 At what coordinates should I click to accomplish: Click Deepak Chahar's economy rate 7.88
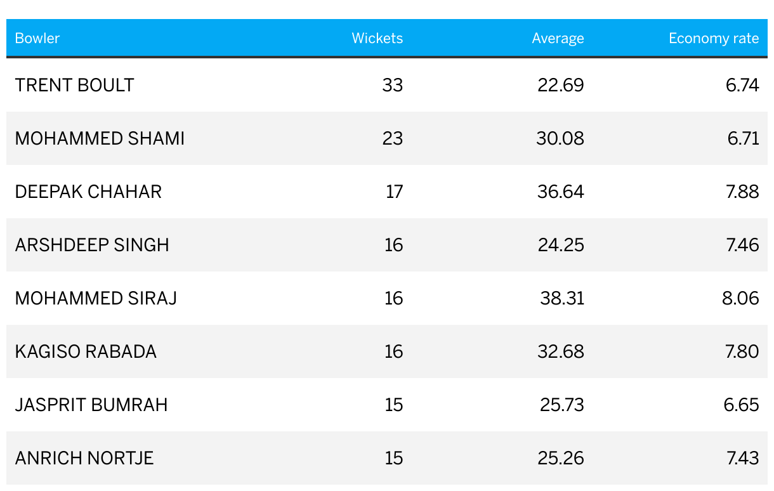pyautogui.click(x=742, y=192)
